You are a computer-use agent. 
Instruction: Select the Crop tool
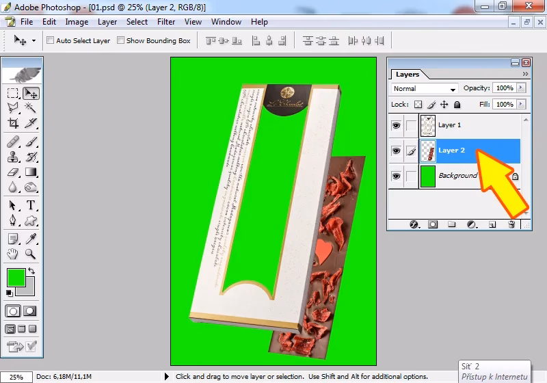13,124
